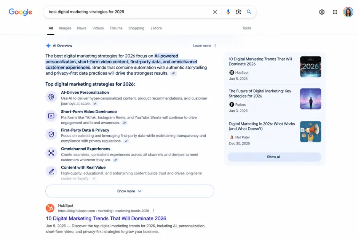Click the source link icon after the overview paragraph

click(173, 73)
